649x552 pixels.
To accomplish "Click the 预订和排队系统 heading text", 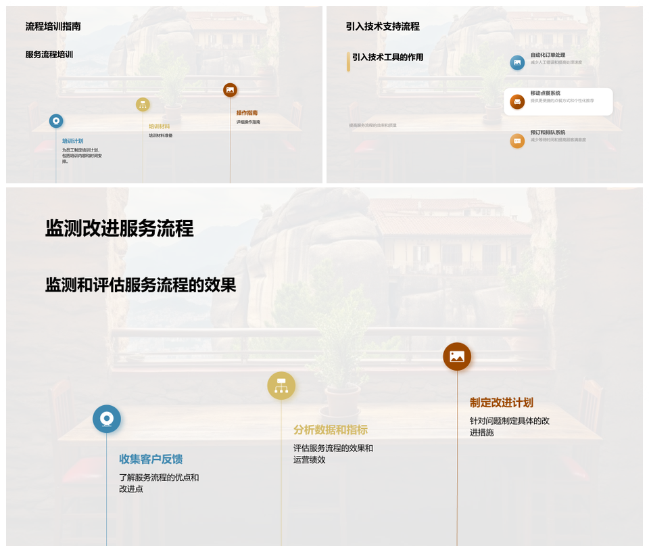I will pyautogui.click(x=548, y=133).
